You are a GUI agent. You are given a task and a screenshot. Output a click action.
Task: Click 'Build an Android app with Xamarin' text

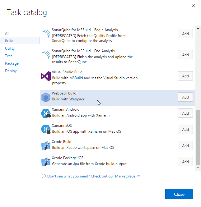81,115
